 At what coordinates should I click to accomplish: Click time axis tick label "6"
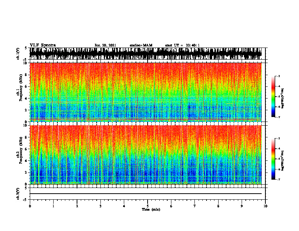coord(171,206)
